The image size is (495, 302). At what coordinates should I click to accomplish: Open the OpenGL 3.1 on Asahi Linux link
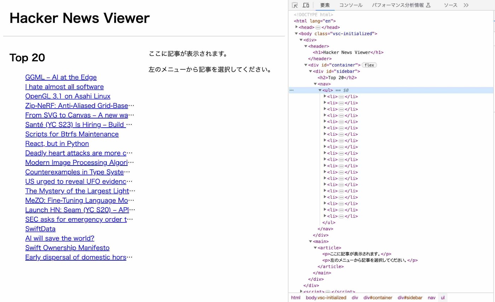click(x=68, y=96)
